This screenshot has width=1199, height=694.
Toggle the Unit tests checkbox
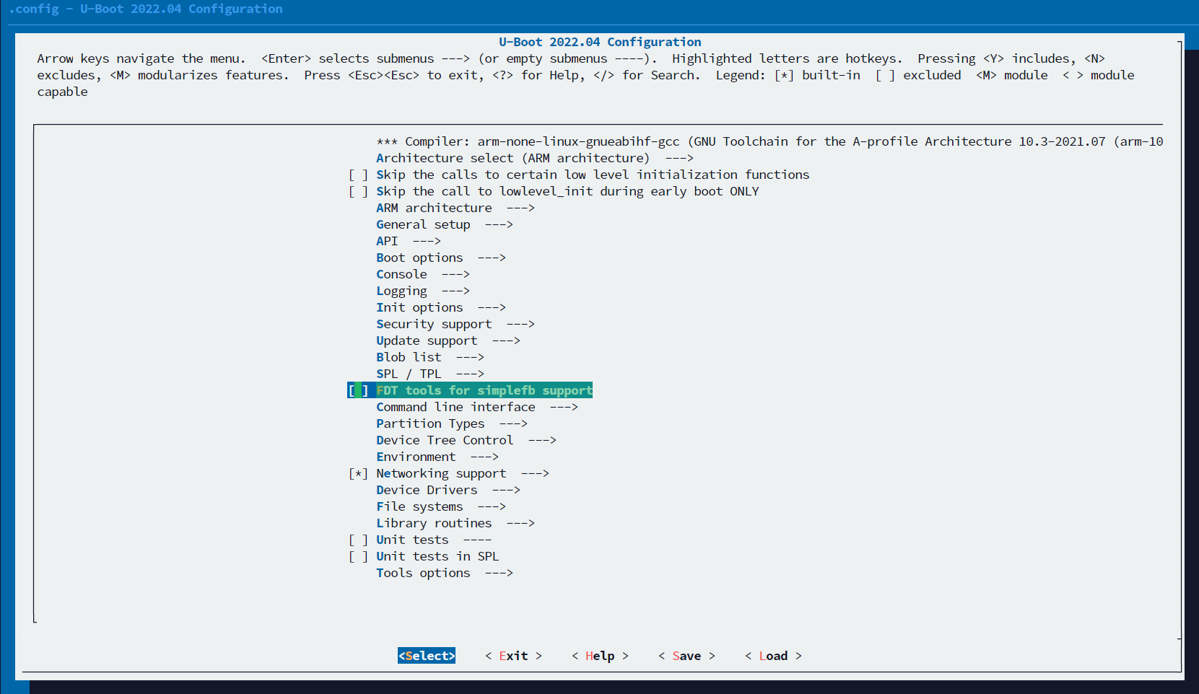click(358, 540)
